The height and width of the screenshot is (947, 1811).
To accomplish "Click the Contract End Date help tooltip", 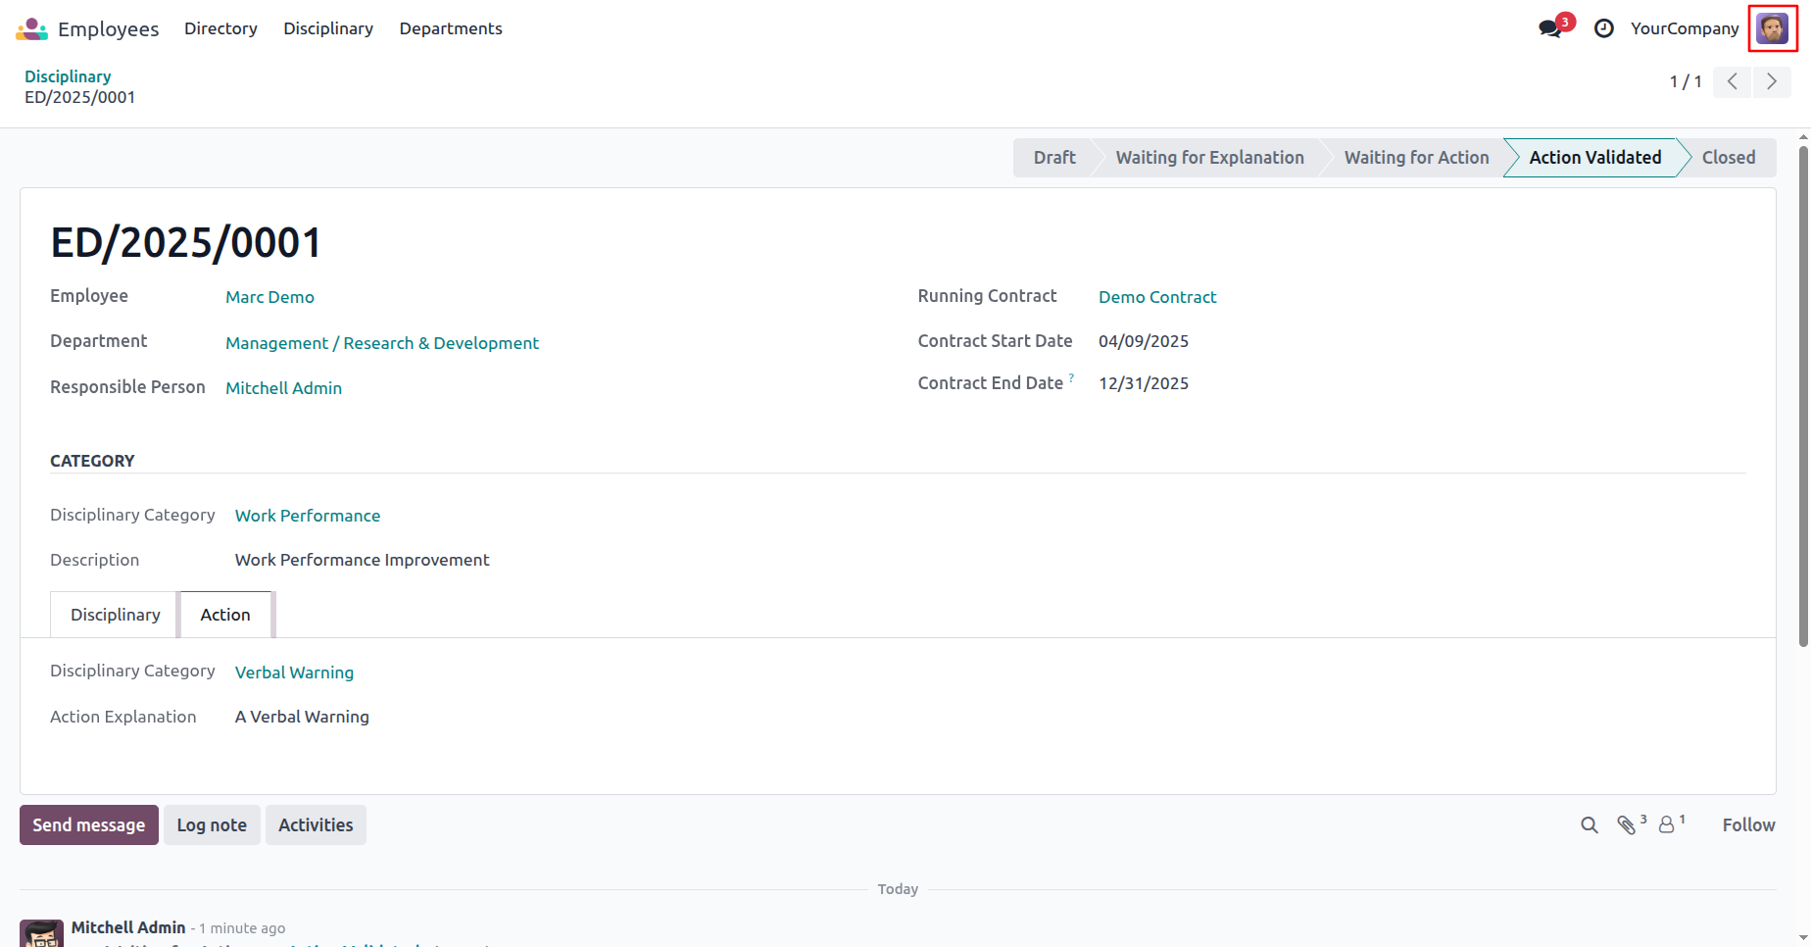I will [x=1071, y=377].
